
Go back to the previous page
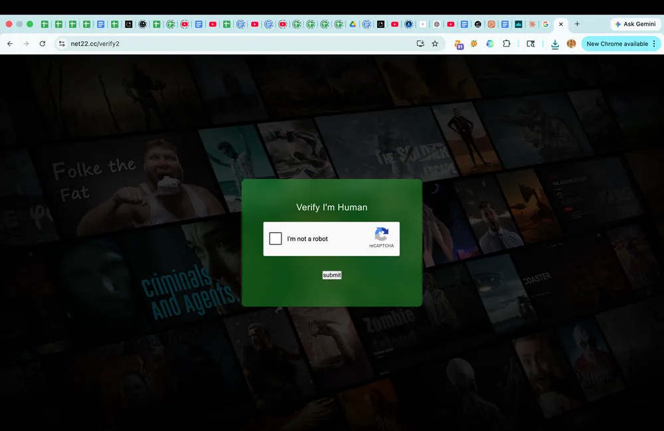click(x=10, y=44)
